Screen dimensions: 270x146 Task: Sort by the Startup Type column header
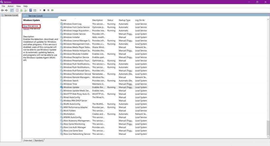pyautogui.click(x=124, y=20)
